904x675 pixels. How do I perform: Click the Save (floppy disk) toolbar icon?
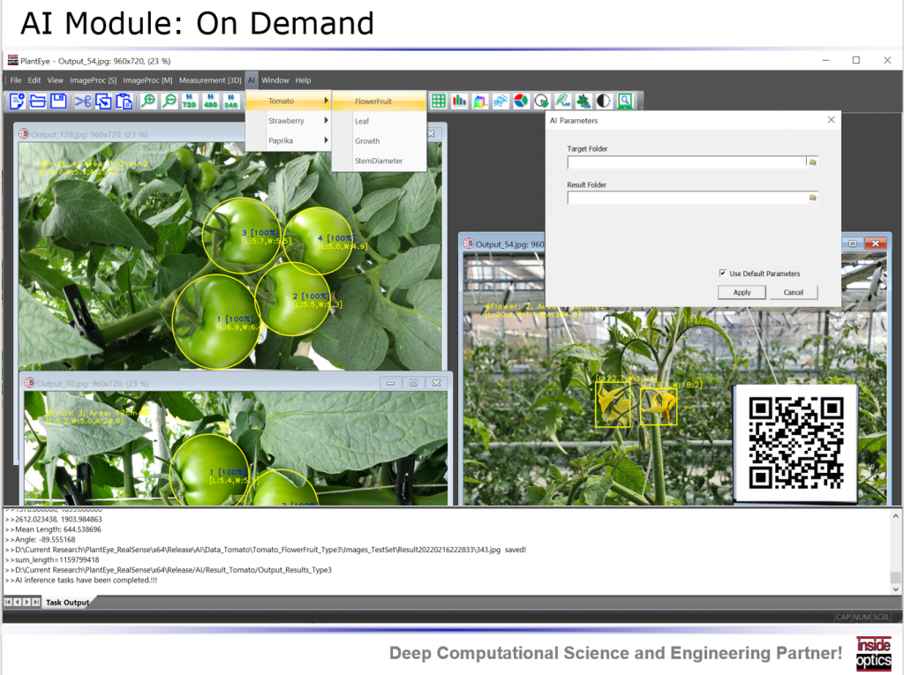(59, 101)
